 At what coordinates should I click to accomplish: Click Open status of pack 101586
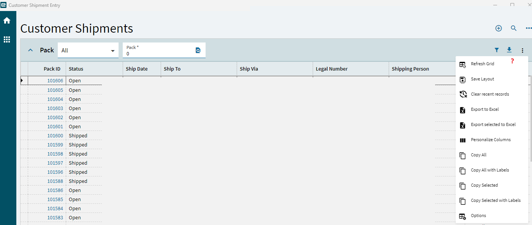[75, 190]
